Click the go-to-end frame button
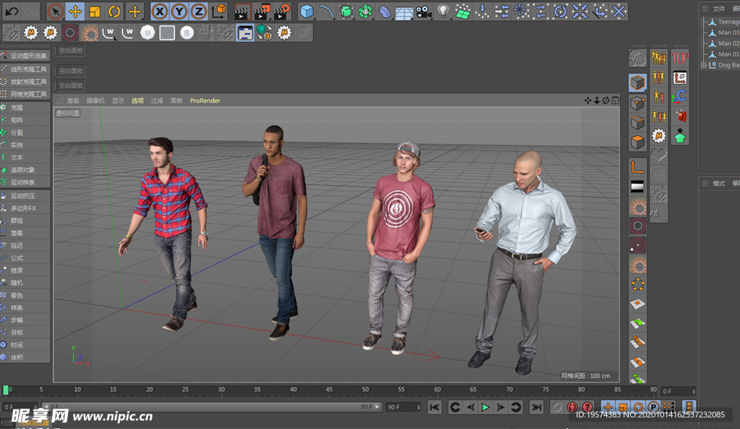The width and height of the screenshot is (740, 429). (x=535, y=407)
